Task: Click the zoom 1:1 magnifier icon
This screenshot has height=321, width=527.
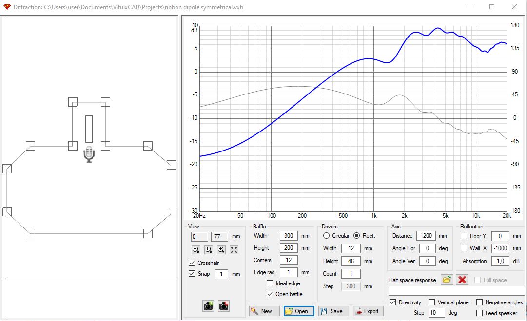Action: (209, 249)
